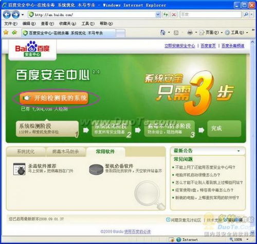The image size is (257, 244).
Task: Select the 百度安全中心 browser tab
Action: point(68,33)
